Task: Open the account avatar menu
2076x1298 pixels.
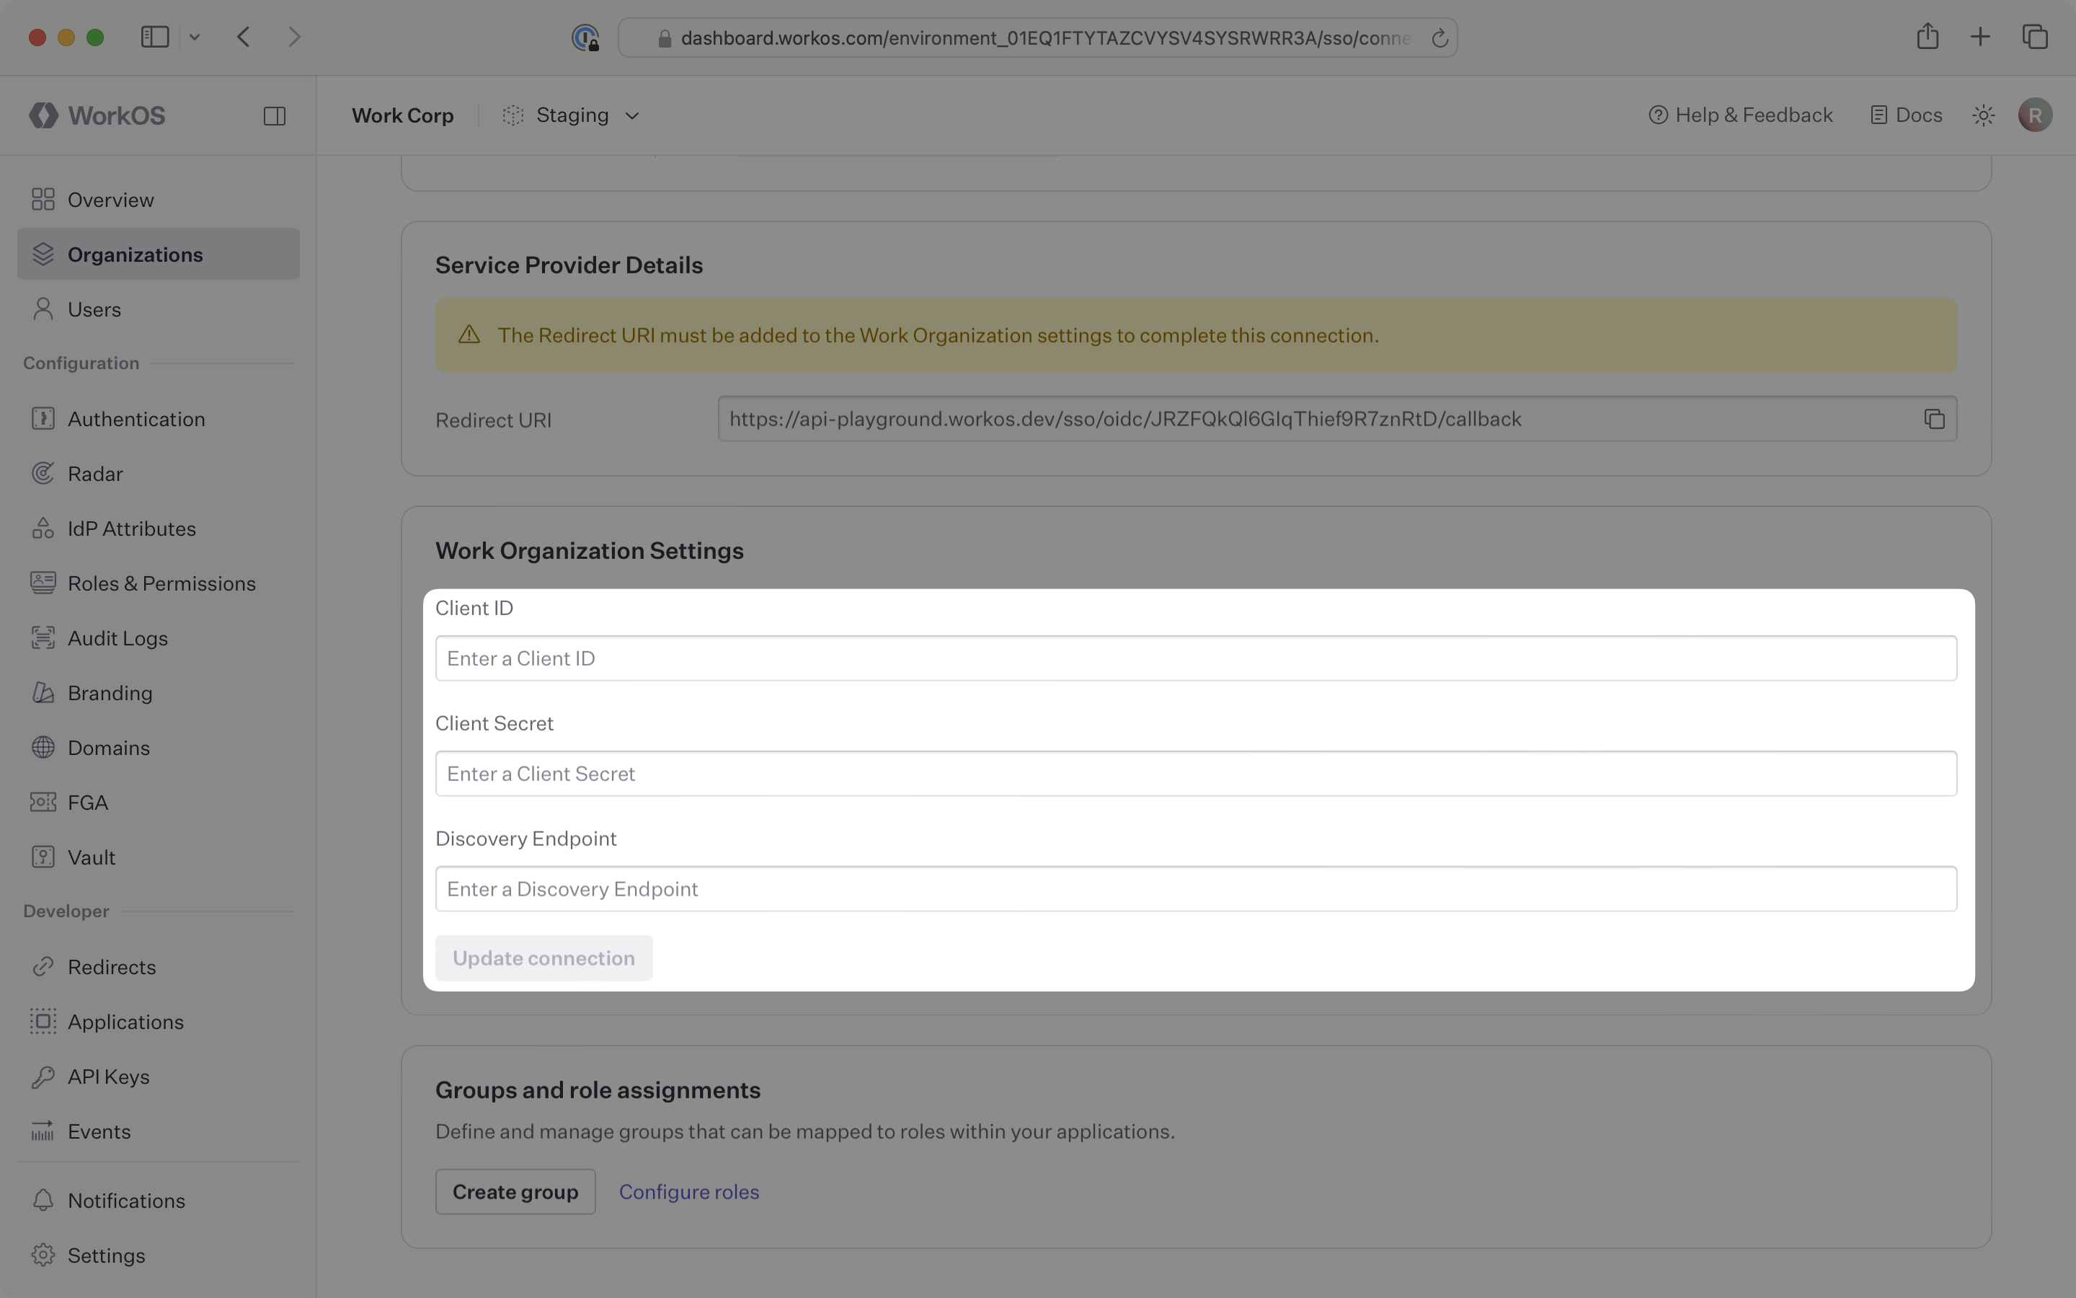Action: pos(2035,114)
